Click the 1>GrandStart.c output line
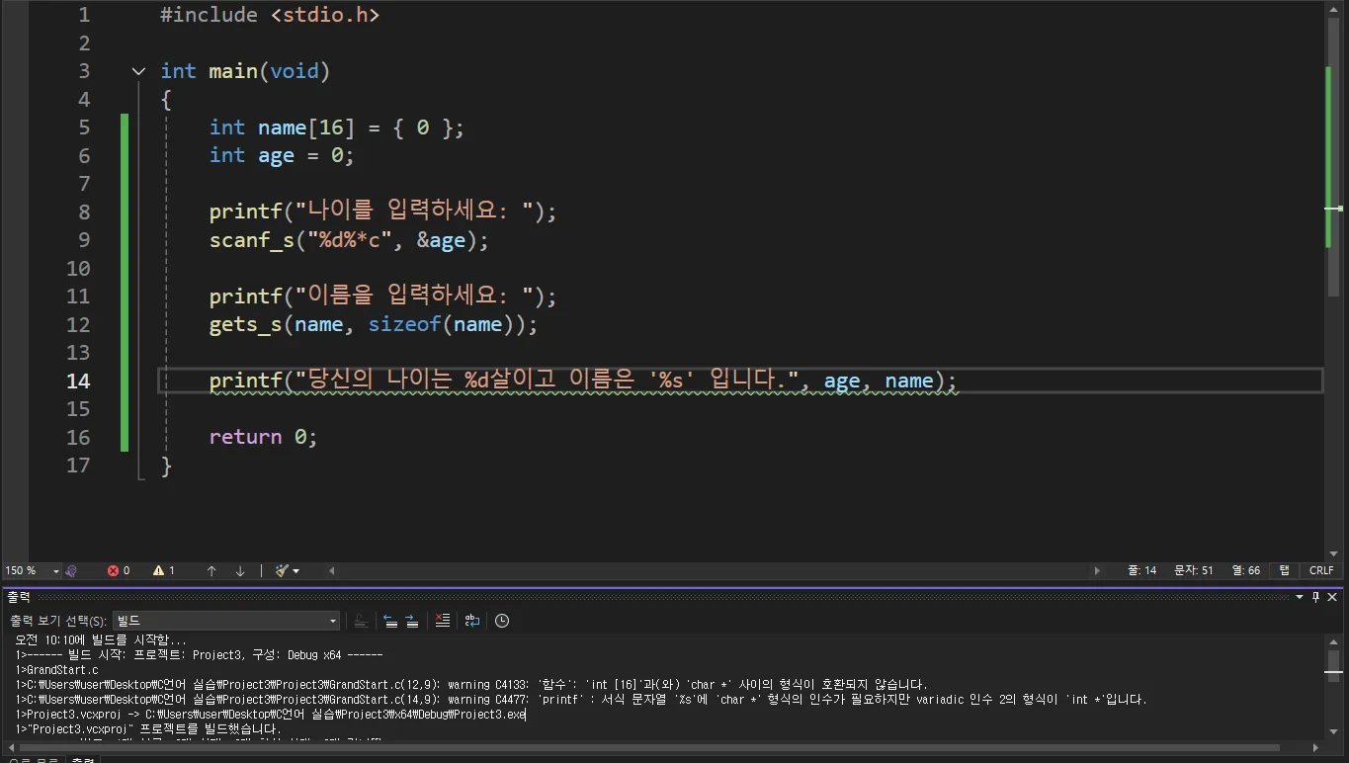The height and width of the screenshot is (763, 1349). [x=57, y=669]
